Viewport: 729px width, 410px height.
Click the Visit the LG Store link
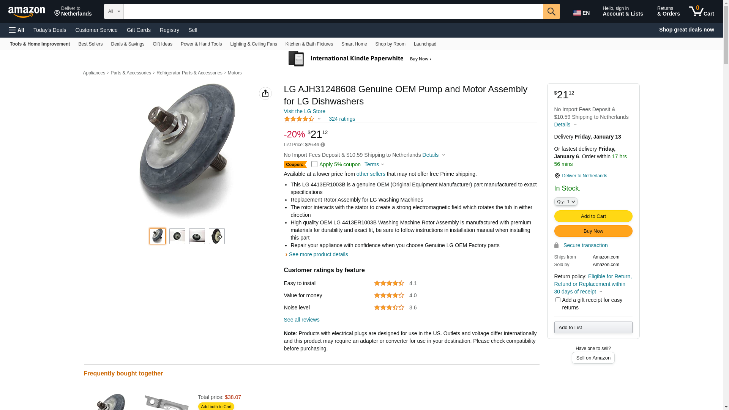point(305,111)
